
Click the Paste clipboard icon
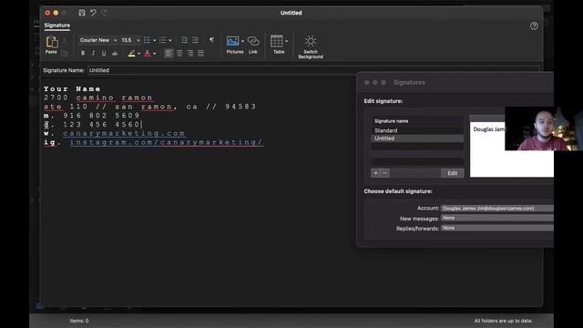(x=51, y=42)
